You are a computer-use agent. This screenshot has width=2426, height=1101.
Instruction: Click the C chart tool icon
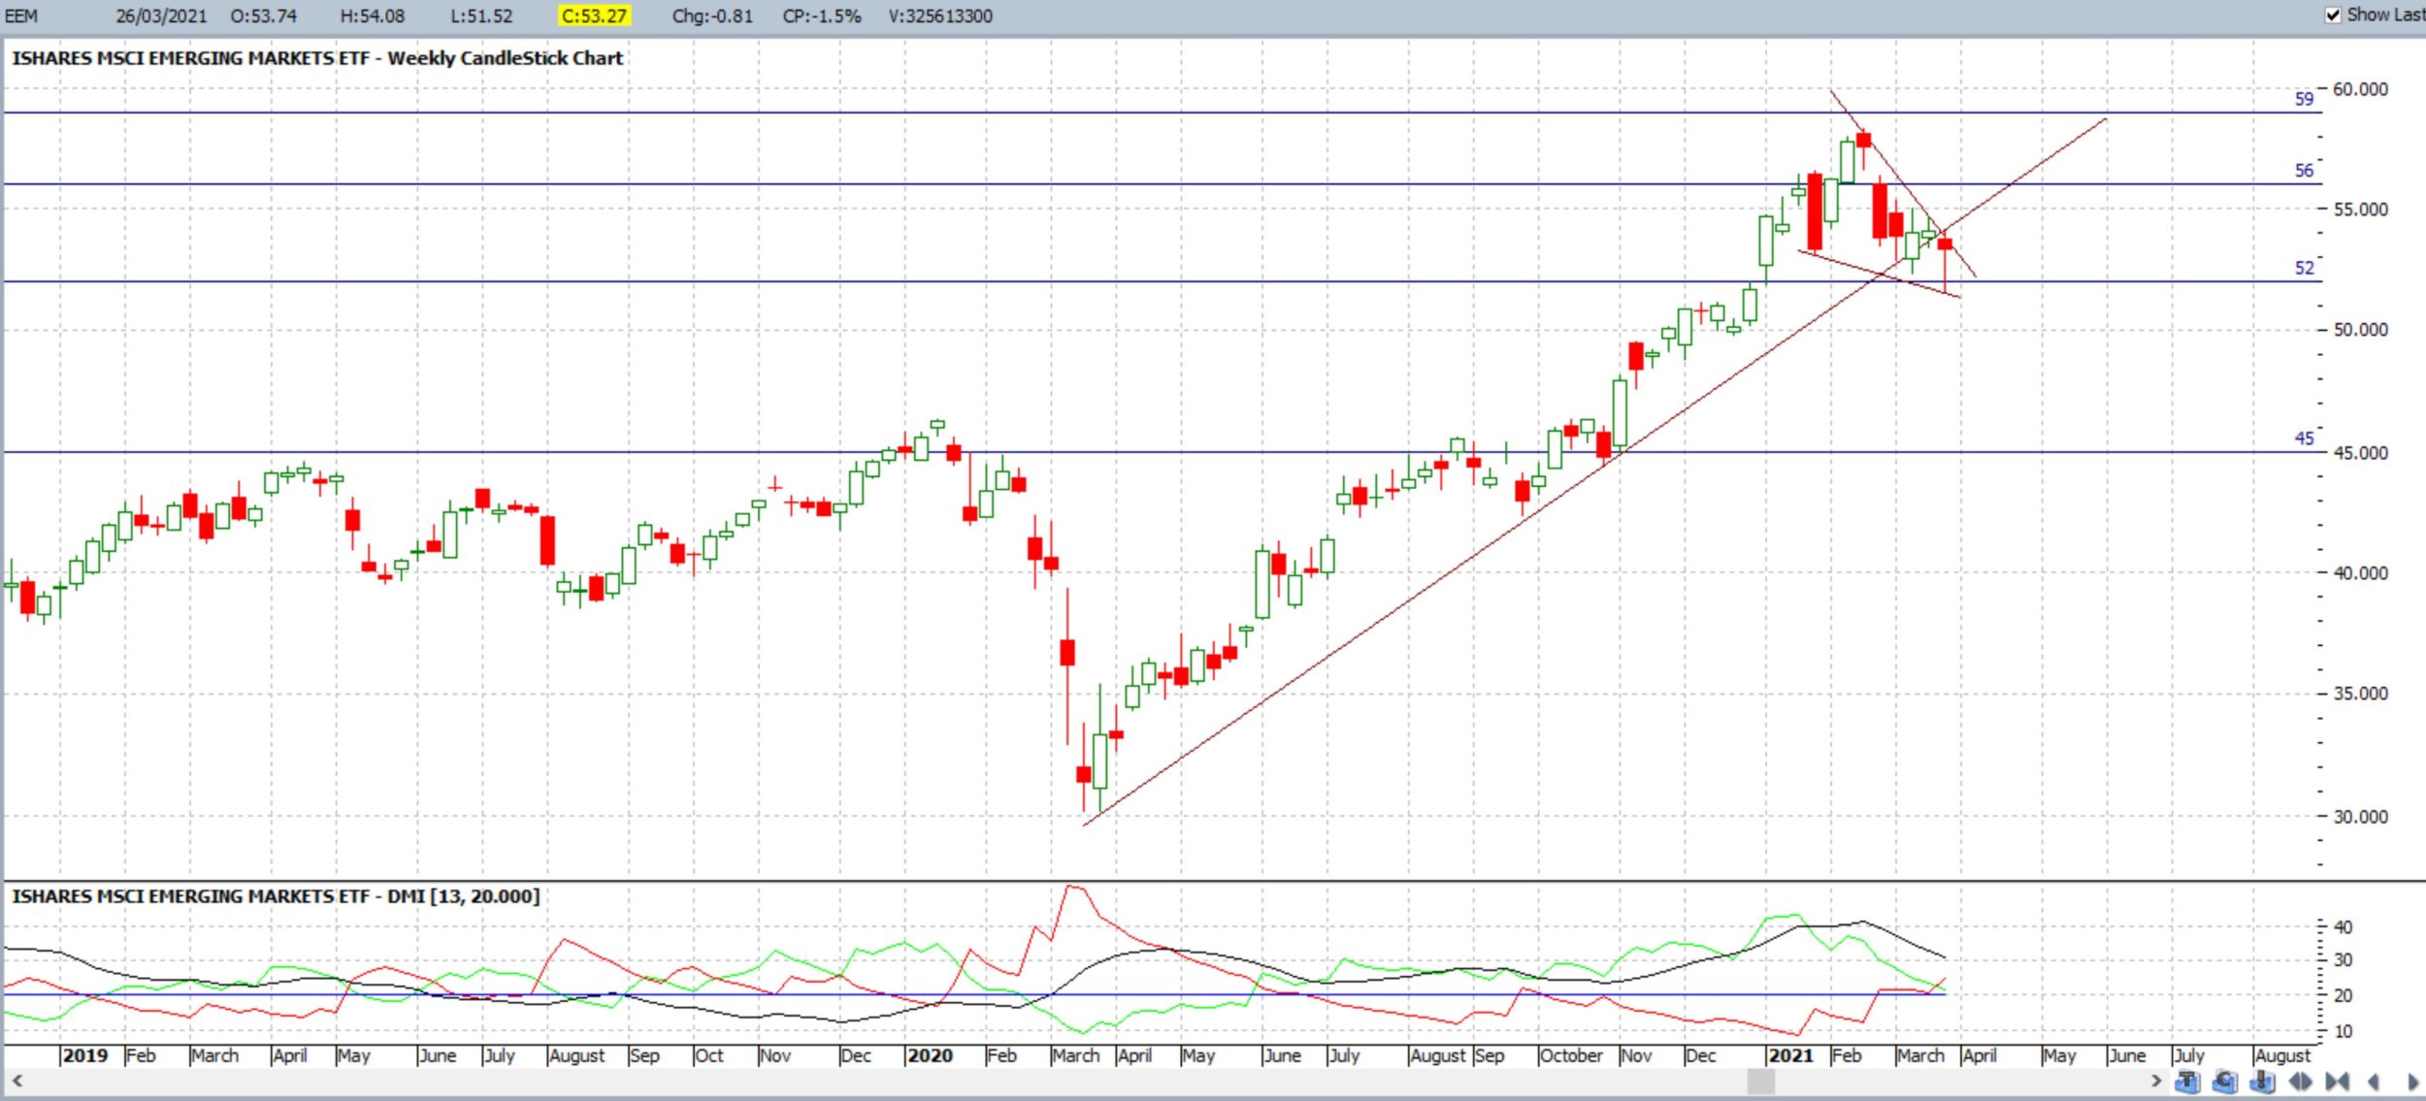(2225, 1081)
